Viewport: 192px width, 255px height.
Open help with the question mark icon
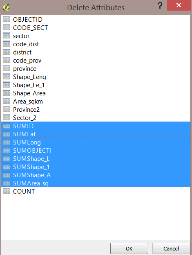[x=160, y=6]
